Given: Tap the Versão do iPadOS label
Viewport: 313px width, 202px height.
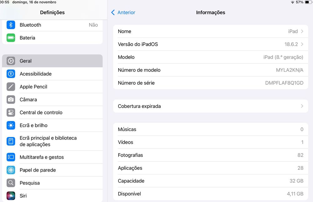Looking at the screenshot, I should click(138, 44).
